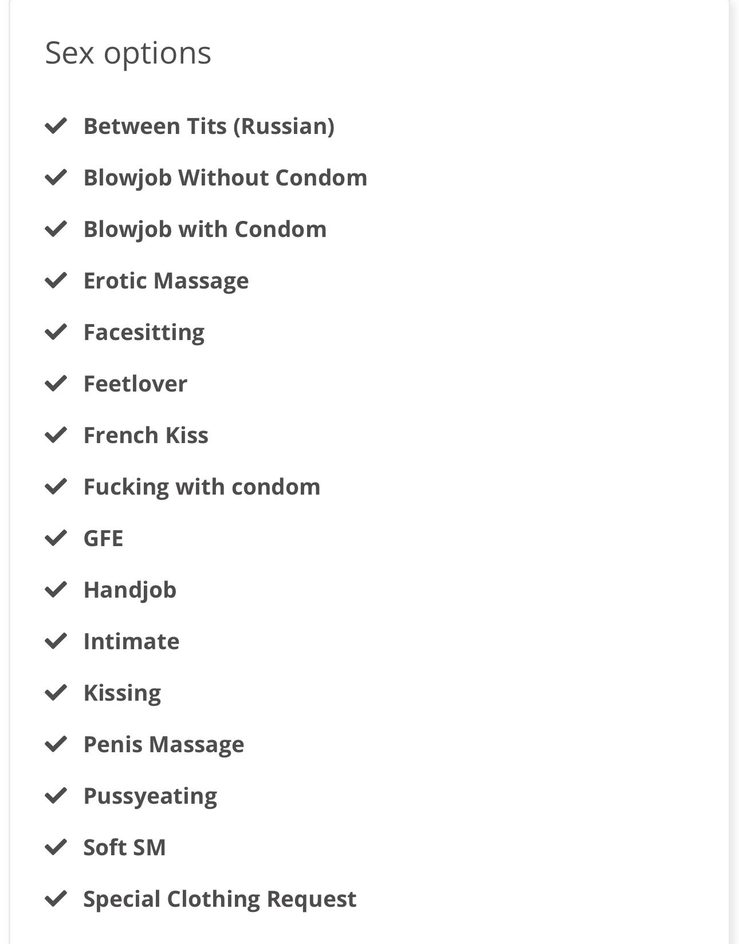
Task: Click the checkmark next to French Kiss
Action: pos(56,435)
